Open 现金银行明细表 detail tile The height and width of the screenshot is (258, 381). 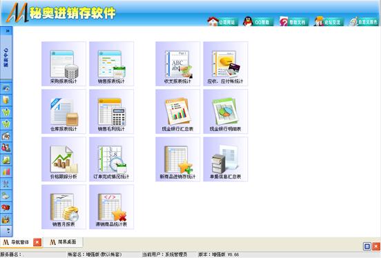[x=226, y=112]
